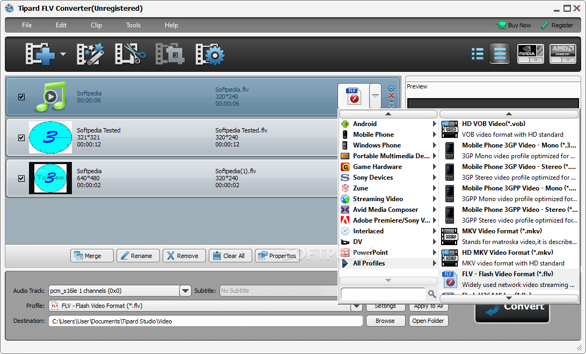Open the Properties button
This screenshot has height=354, width=586.
point(277,256)
